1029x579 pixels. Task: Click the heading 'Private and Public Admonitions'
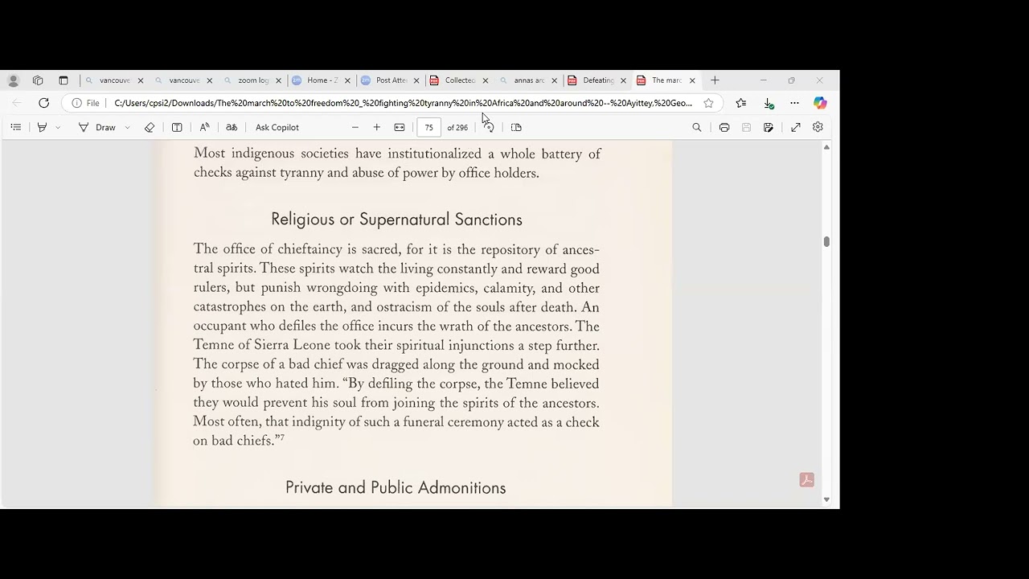point(396,487)
